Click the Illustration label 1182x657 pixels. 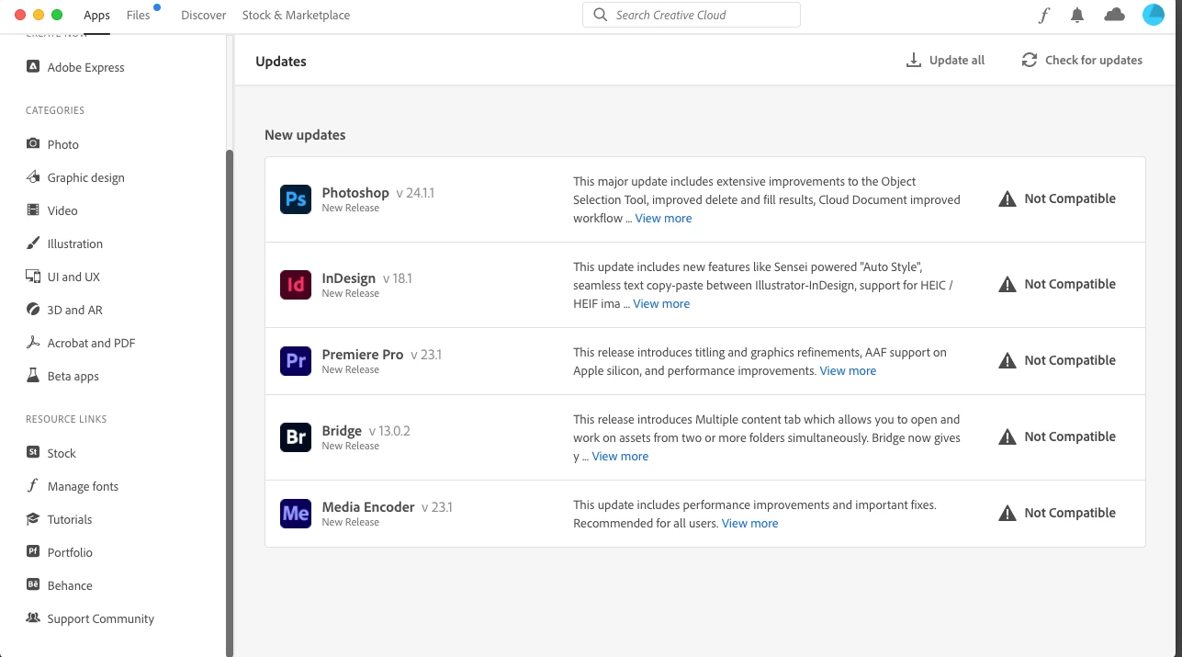click(75, 244)
